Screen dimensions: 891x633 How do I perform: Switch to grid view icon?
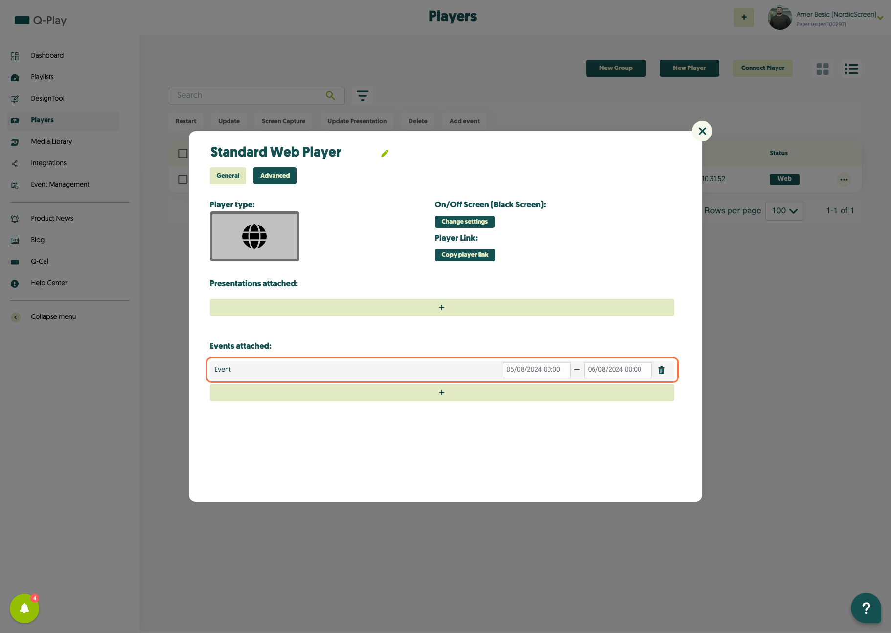pyautogui.click(x=822, y=69)
